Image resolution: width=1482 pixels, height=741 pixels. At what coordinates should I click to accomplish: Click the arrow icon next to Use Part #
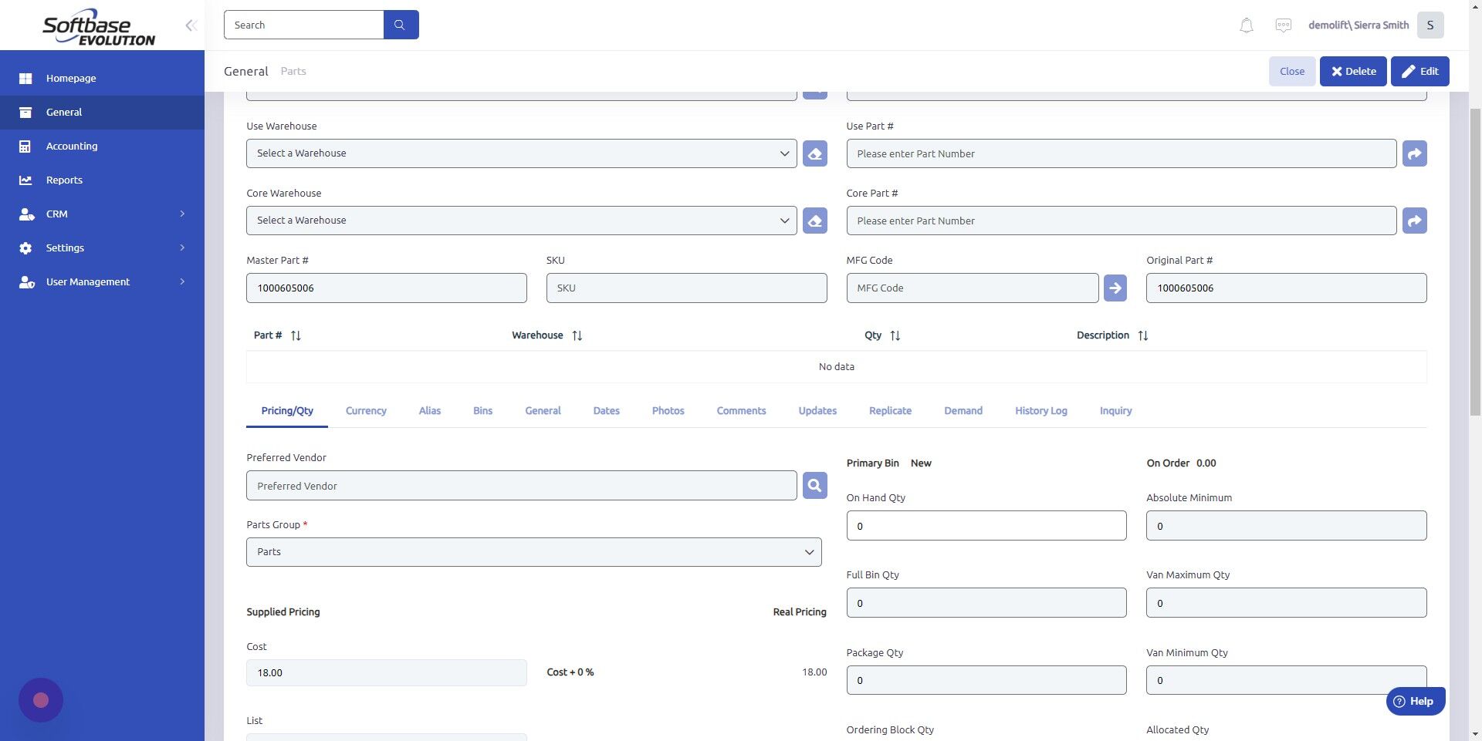pos(1415,153)
